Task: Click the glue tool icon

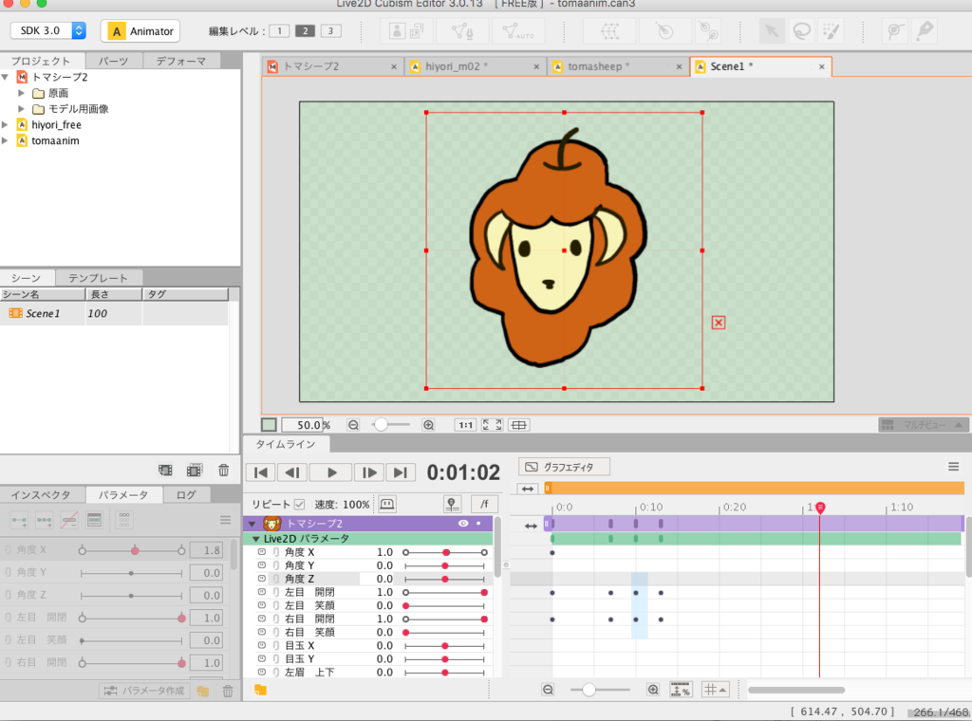Action: tap(708, 31)
